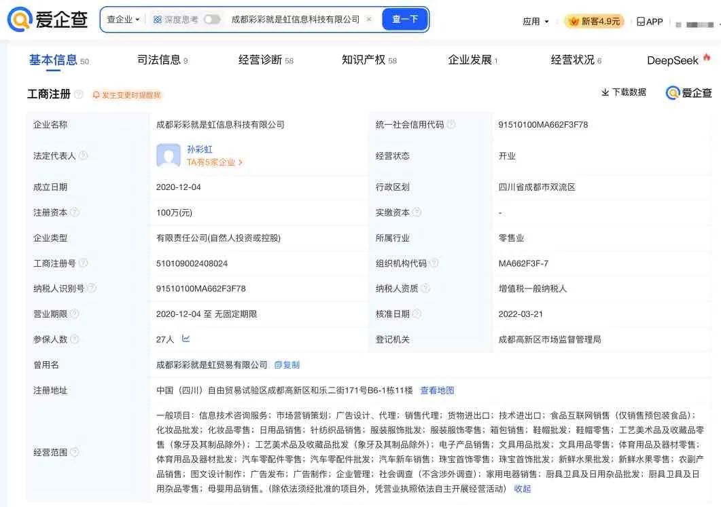721x507 pixels.
Task: Open the 参保人数 trend chart icon
Action: click(x=186, y=339)
